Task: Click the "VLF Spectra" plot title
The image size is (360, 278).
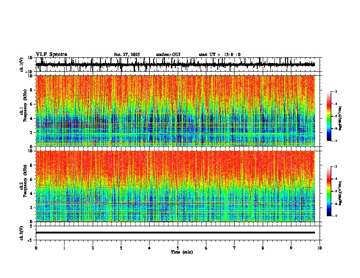Action: [x=51, y=55]
